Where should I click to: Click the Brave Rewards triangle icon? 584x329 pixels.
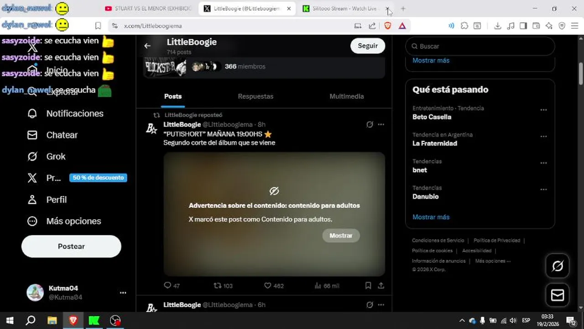pyautogui.click(x=402, y=26)
